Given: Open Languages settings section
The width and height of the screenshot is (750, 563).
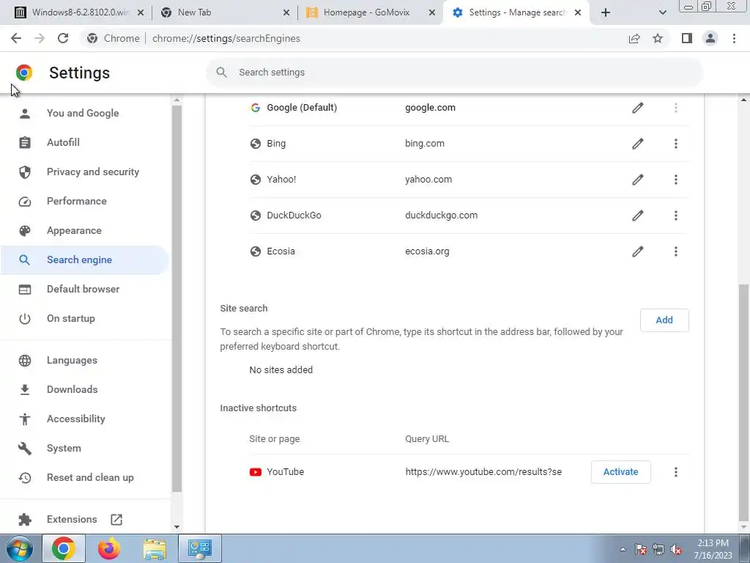Looking at the screenshot, I should [85, 361].
